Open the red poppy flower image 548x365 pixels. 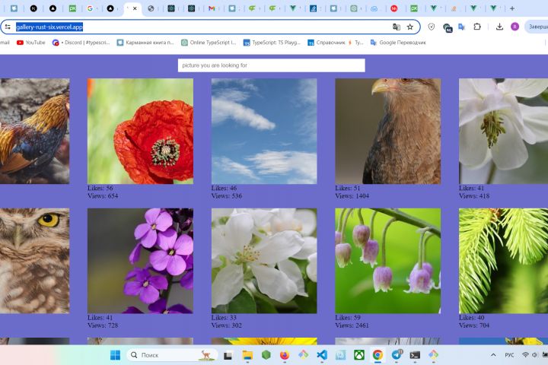tap(140, 131)
